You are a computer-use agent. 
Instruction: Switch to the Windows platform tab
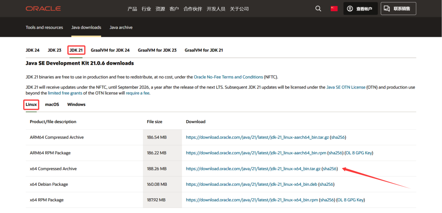(x=76, y=105)
